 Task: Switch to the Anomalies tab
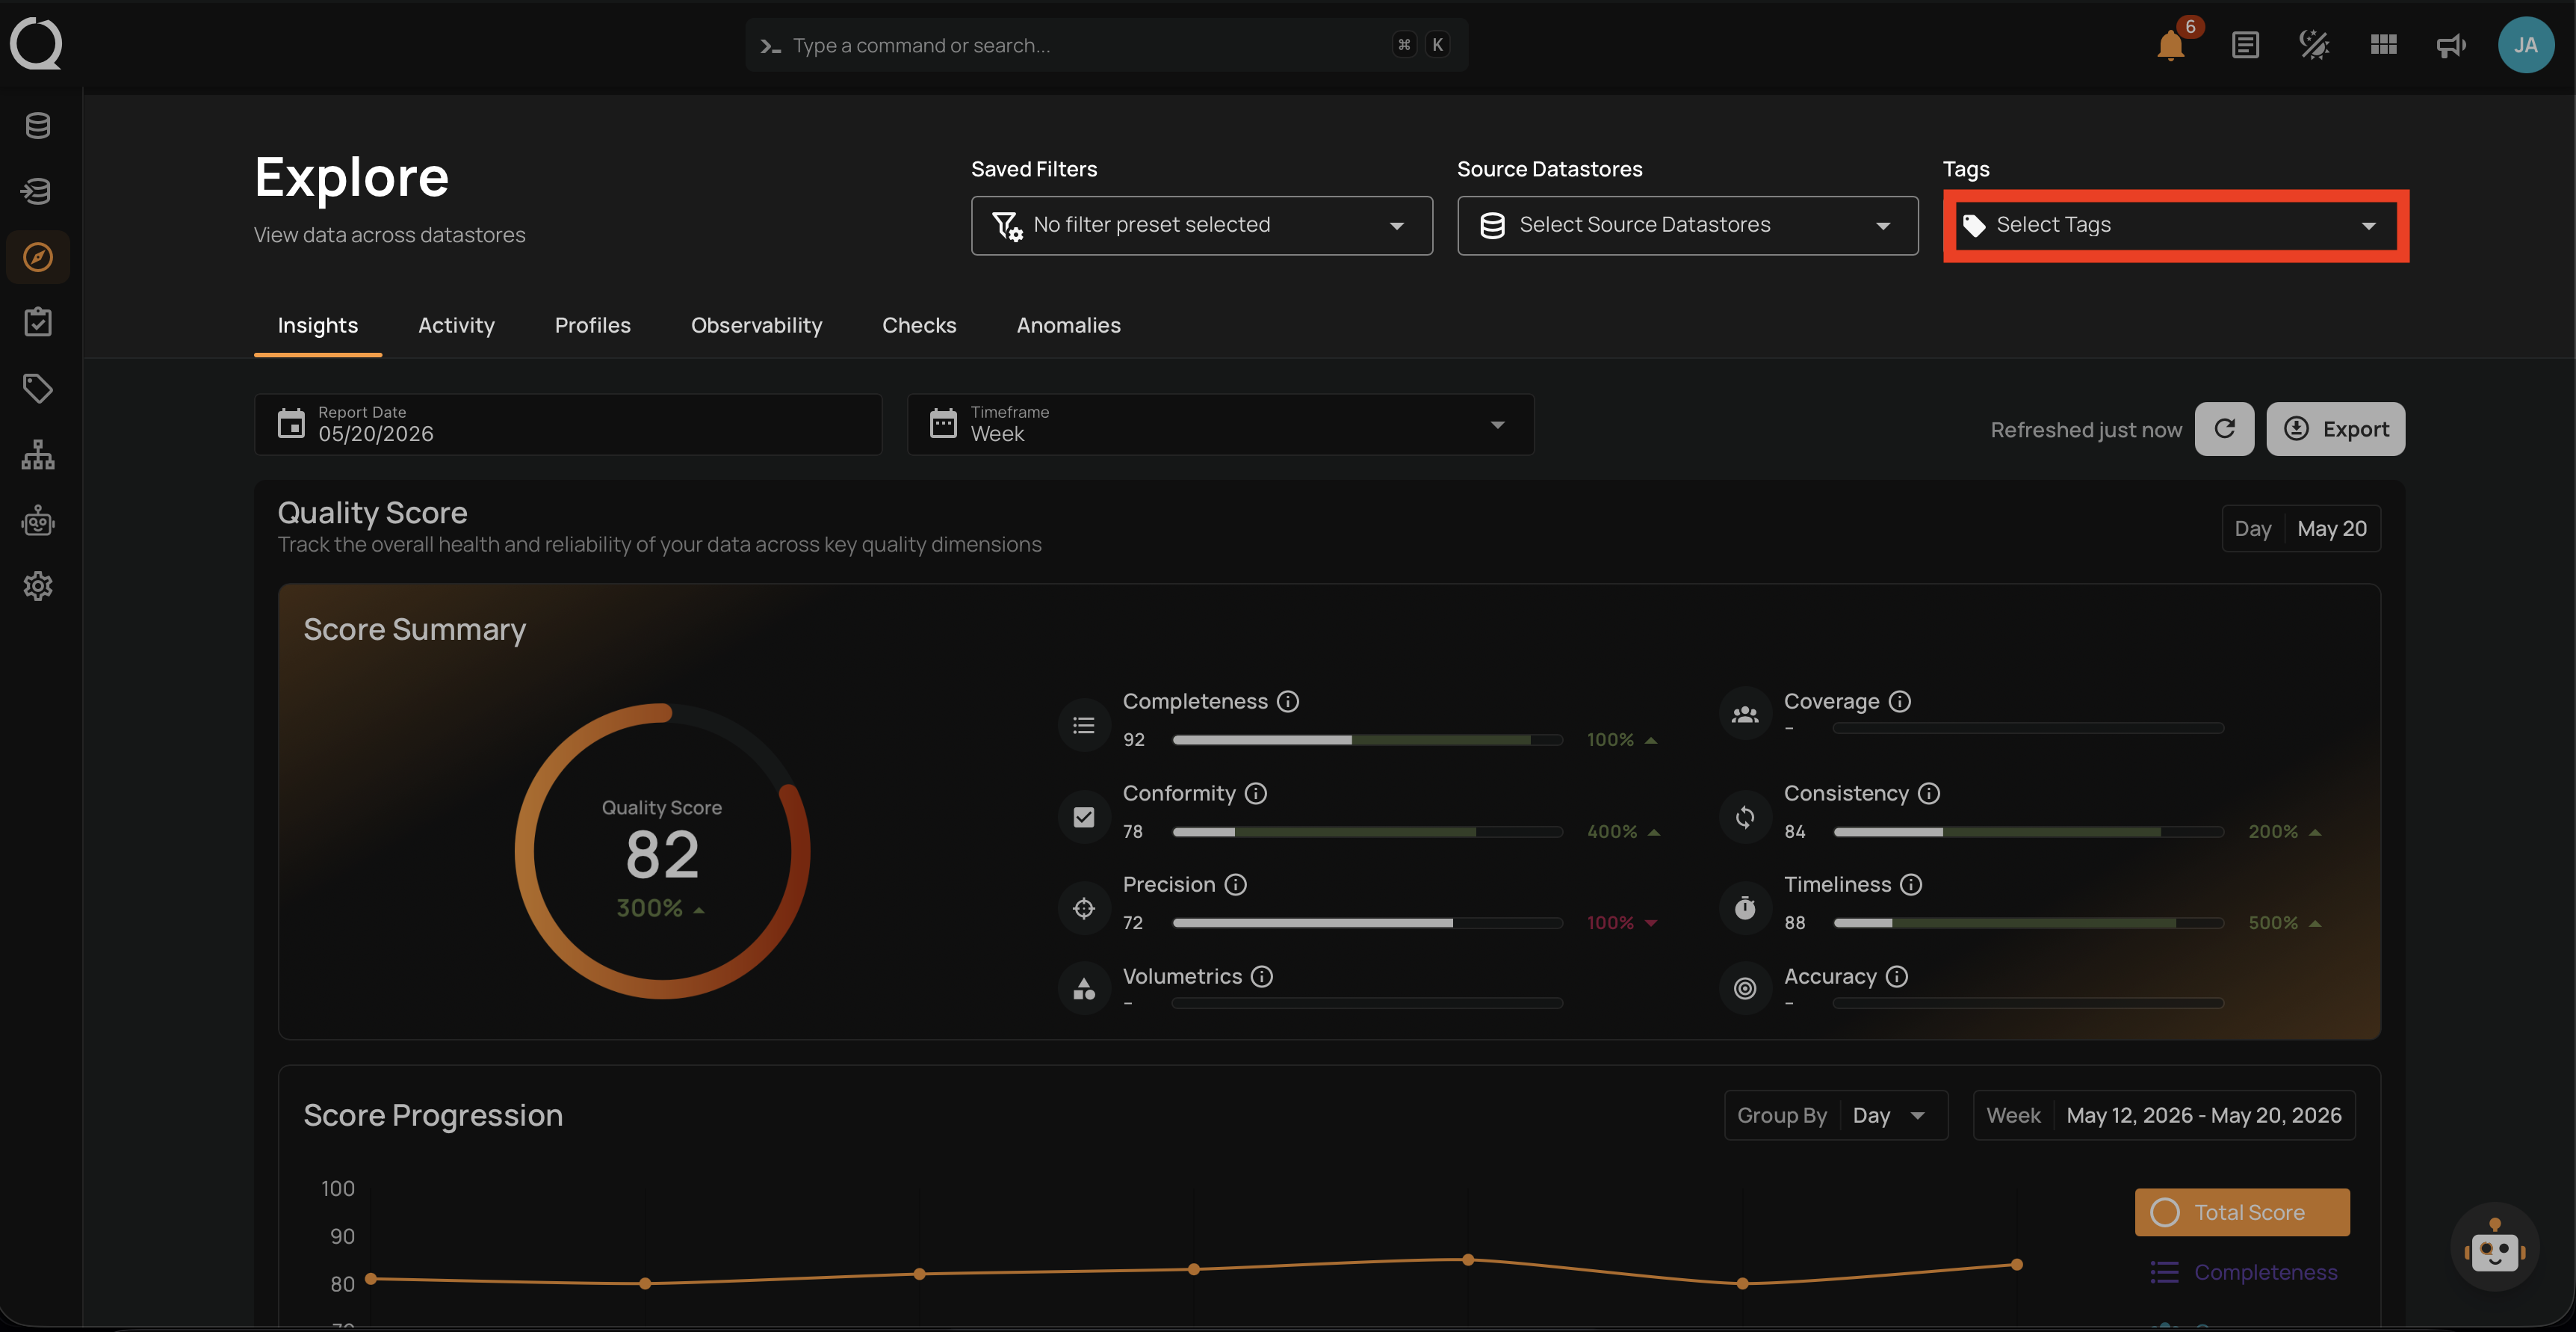click(x=1068, y=325)
